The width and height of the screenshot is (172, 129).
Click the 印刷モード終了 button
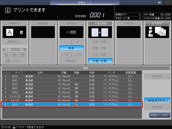(x=160, y=115)
